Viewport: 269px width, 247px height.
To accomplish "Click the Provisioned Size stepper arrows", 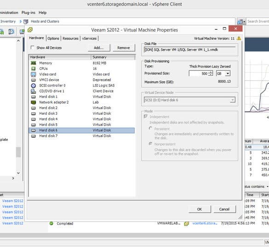I will [x=211, y=74].
